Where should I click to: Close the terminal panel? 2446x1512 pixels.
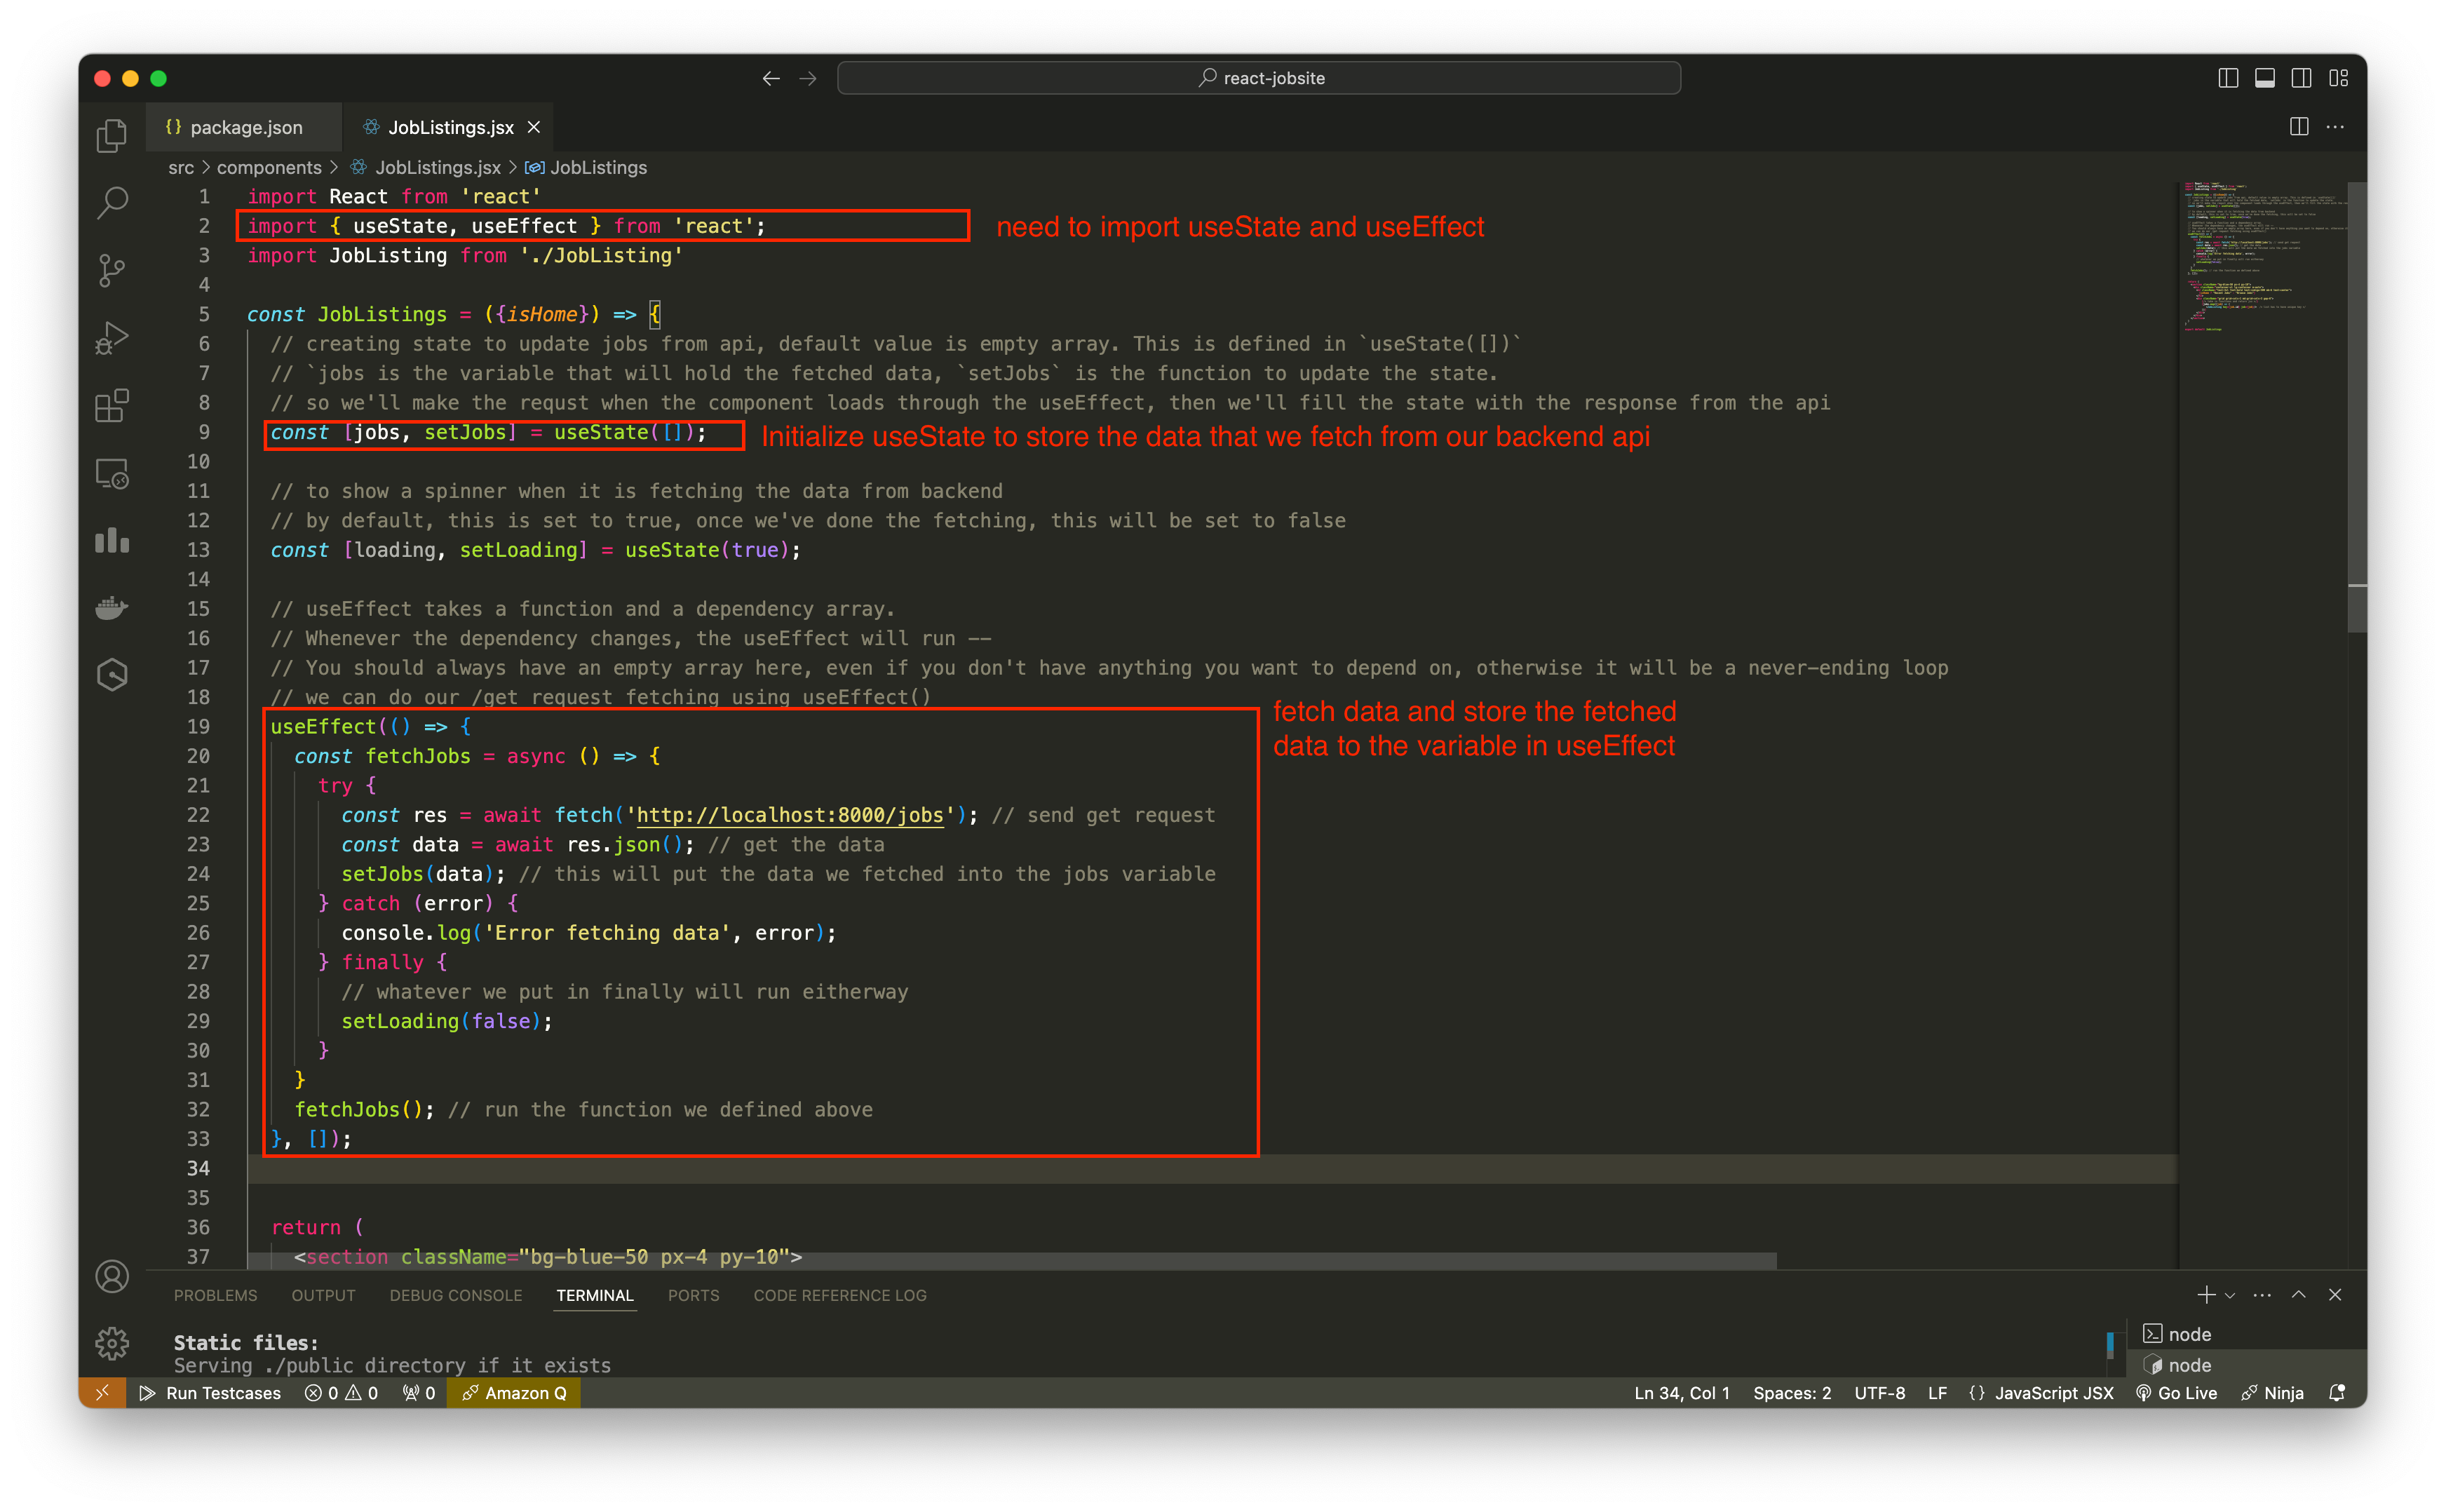[x=2335, y=1295]
